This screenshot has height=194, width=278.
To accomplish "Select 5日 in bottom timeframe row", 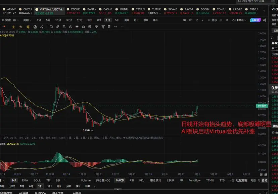I will click(49, 186).
